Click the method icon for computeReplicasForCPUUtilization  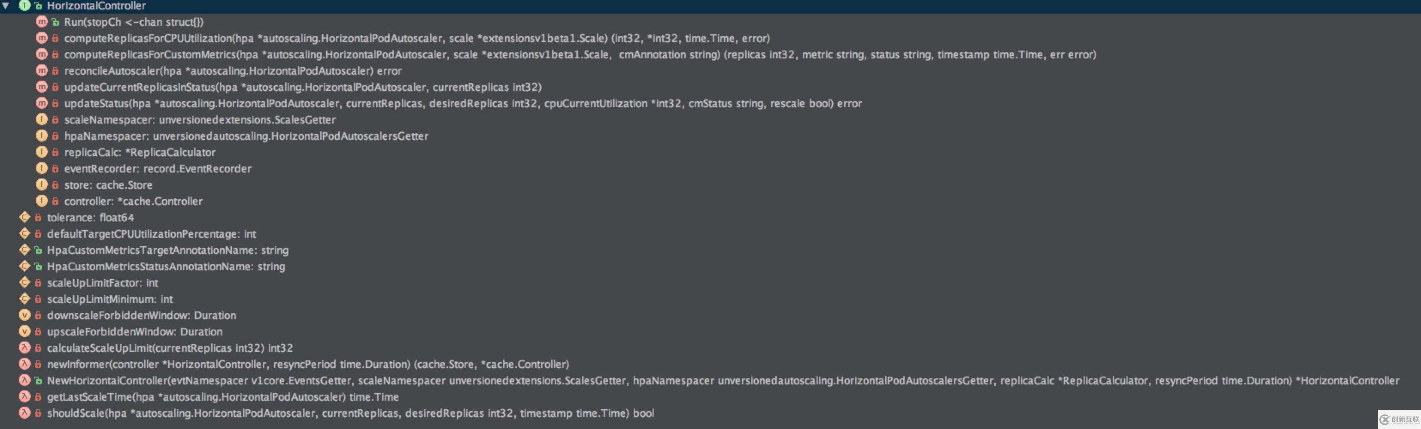[42, 38]
